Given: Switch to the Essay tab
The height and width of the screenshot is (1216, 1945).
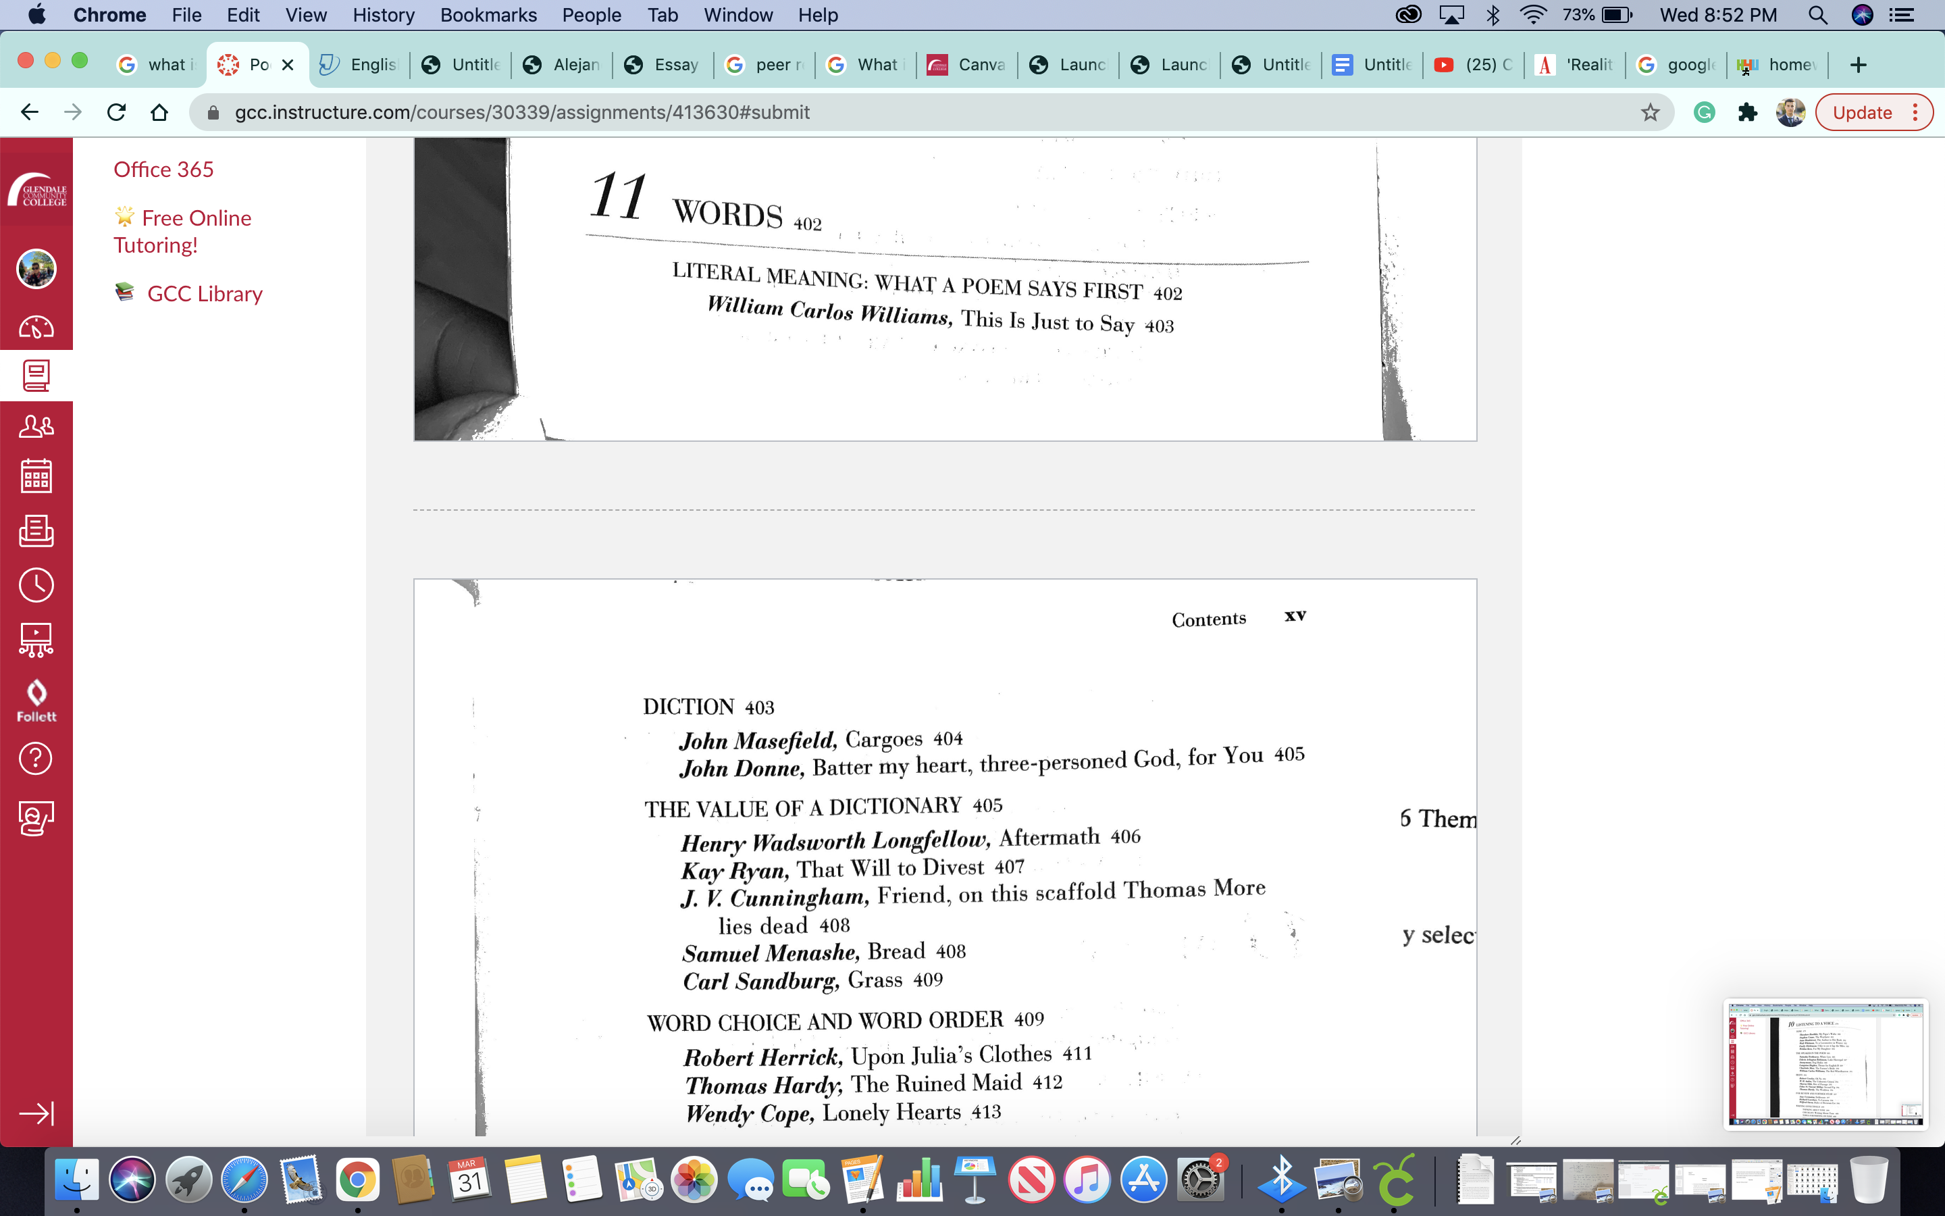Looking at the screenshot, I should coord(663,64).
